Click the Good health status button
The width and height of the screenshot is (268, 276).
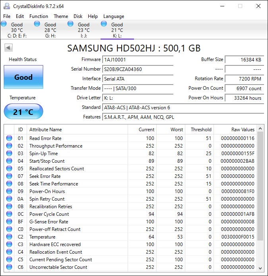point(23,77)
